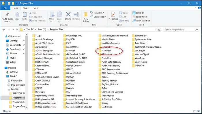Click Select none

pyautogui.click(x=140, y=17)
